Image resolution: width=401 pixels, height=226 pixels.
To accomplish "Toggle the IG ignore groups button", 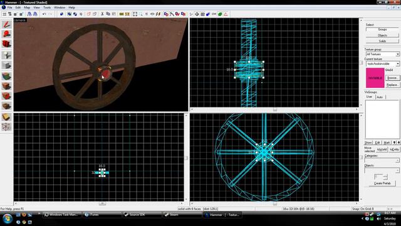I will click(81, 14).
